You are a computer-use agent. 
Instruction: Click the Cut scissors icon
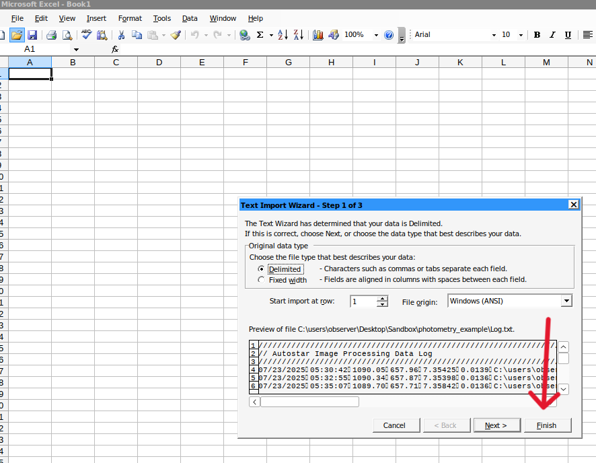tap(121, 35)
